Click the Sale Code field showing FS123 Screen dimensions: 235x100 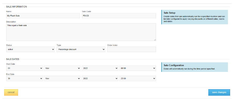coord(119,16)
